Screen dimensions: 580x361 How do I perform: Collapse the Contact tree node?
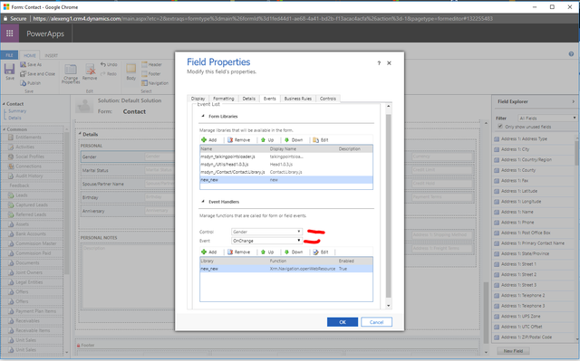click(4, 104)
